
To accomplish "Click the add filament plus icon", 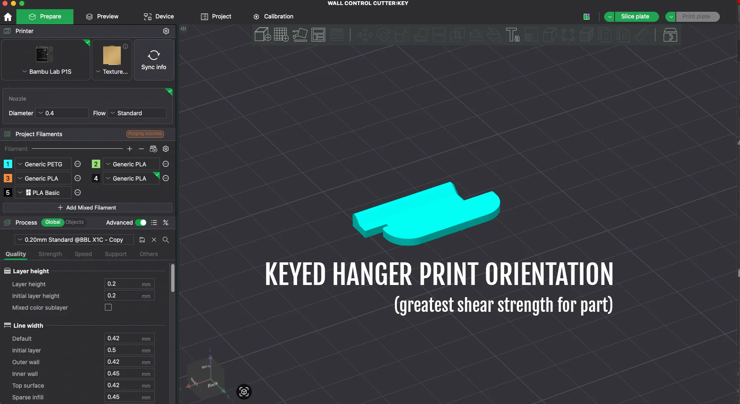I will 130,149.
